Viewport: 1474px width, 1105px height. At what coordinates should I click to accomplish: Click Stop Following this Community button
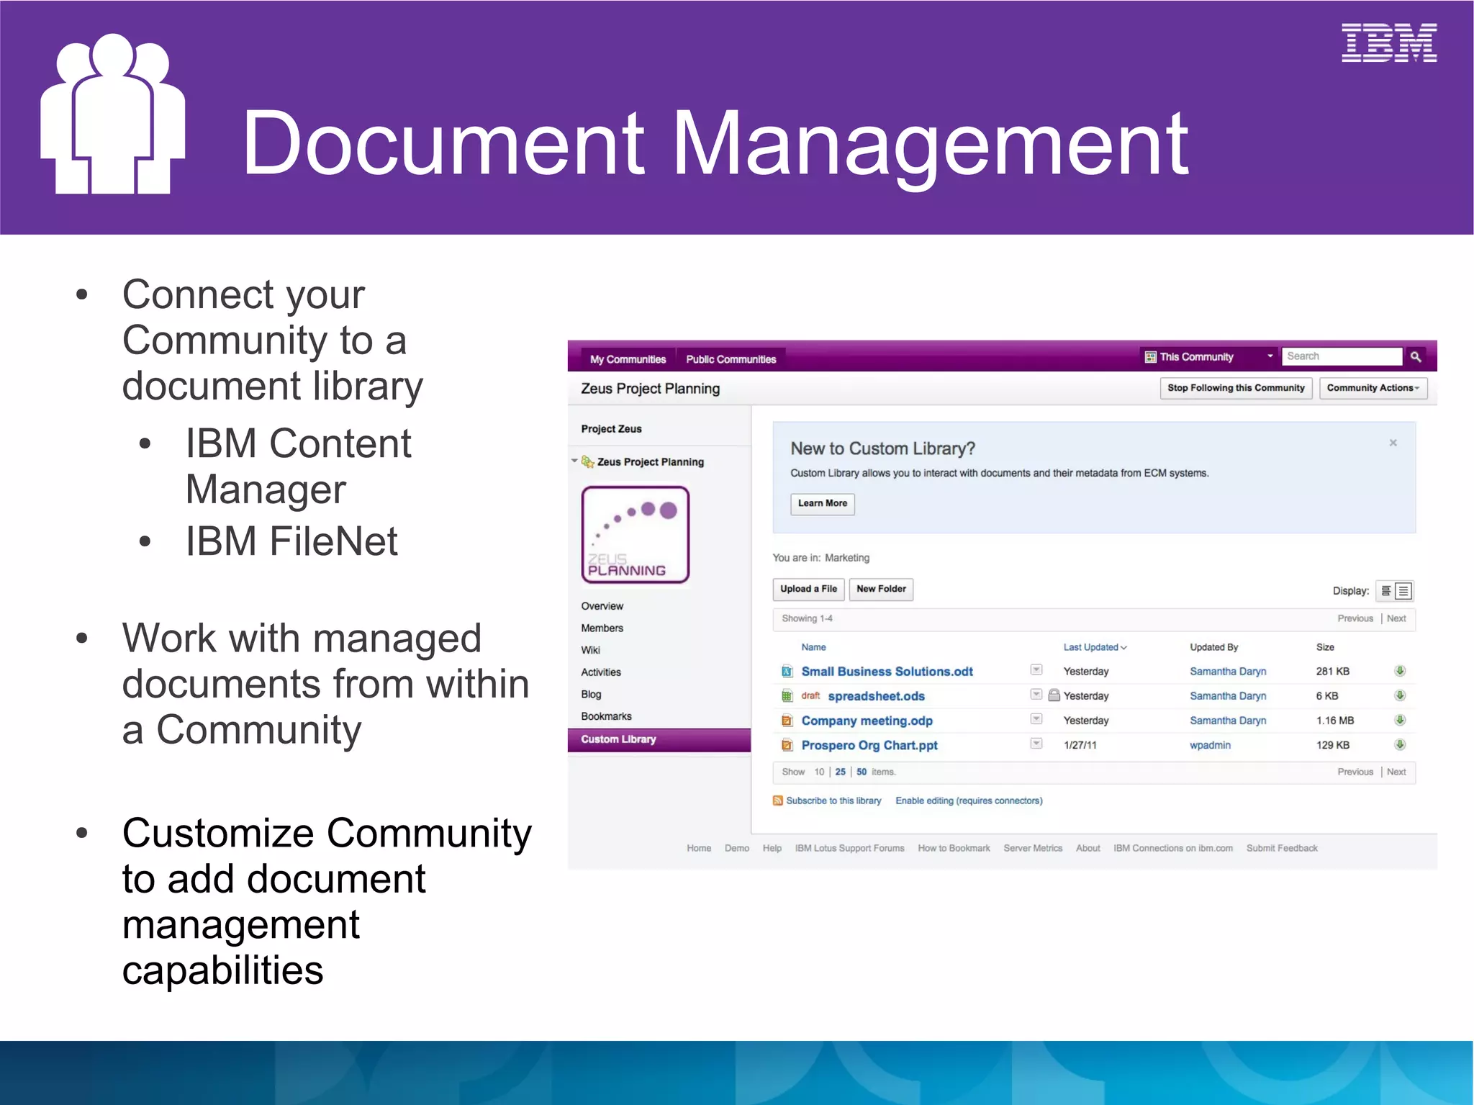point(1236,388)
